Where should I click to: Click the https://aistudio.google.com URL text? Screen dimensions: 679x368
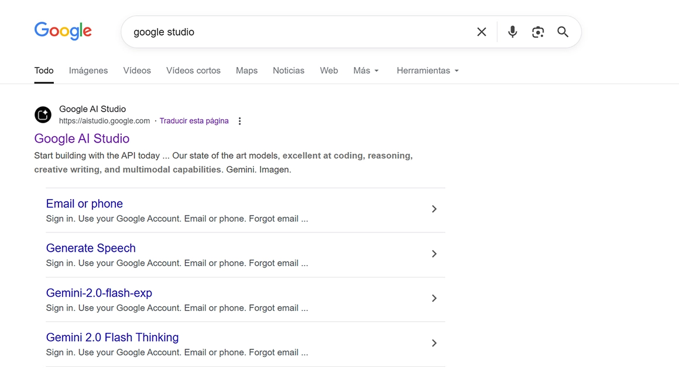(104, 121)
